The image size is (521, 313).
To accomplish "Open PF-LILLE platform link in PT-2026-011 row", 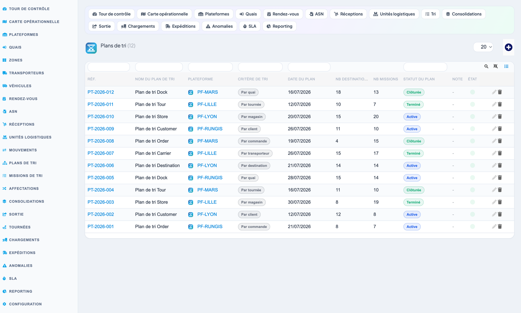I will click(x=207, y=104).
